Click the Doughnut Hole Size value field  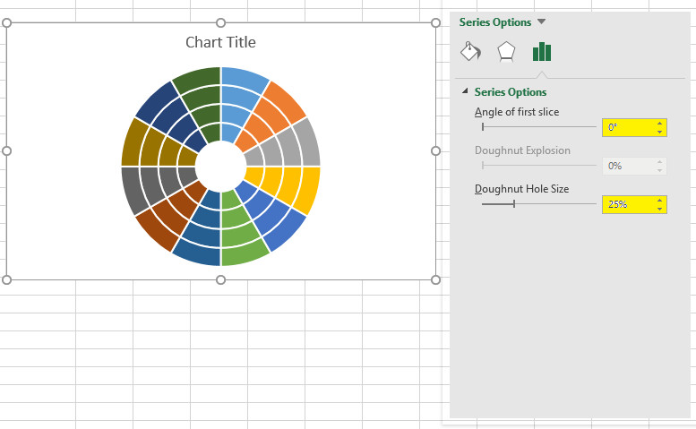627,204
